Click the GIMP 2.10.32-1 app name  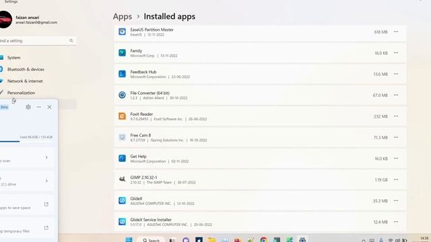143,177
